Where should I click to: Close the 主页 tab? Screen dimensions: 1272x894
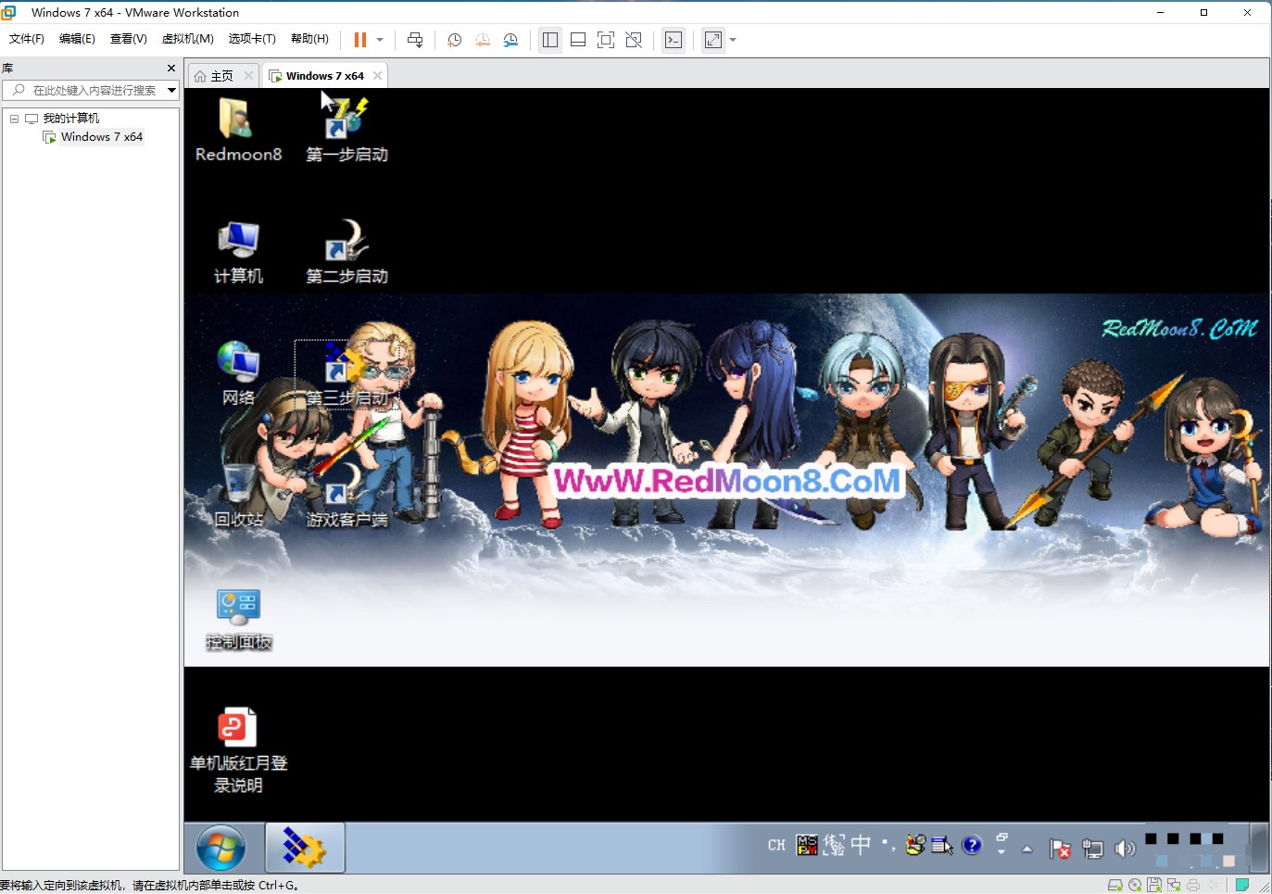click(248, 76)
